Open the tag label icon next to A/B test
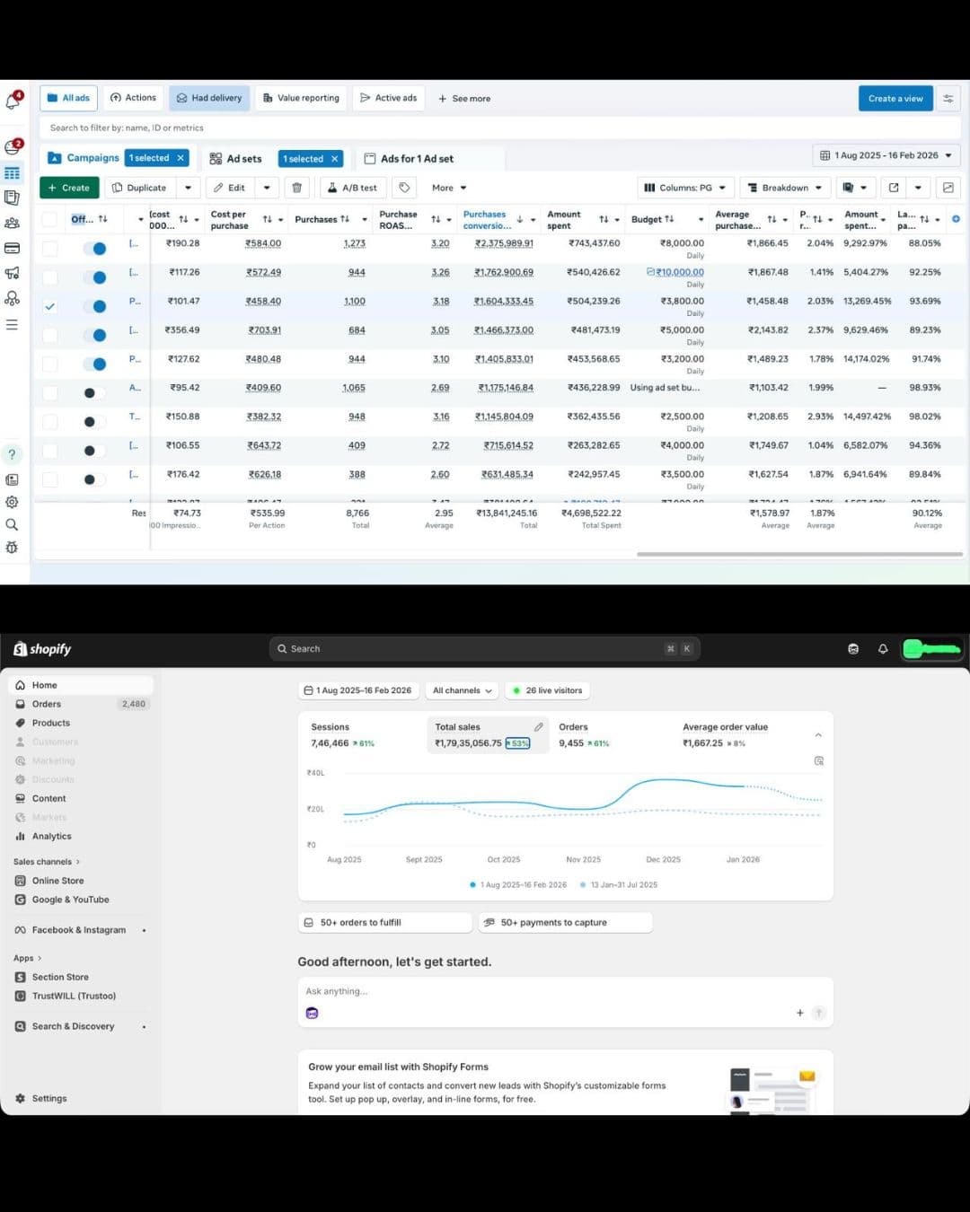Image resolution: width=970 pixels, height=1212 pixels. coord(404,188)
